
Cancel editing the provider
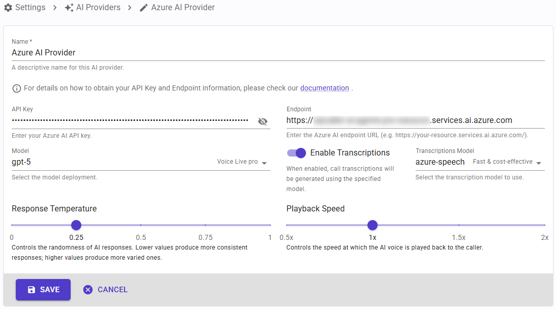click(x=106, y=290)
